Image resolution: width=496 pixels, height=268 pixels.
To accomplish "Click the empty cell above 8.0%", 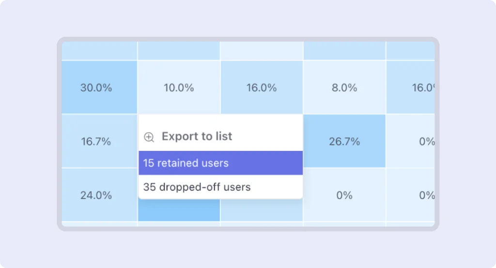I will click(x=344, y=50).
